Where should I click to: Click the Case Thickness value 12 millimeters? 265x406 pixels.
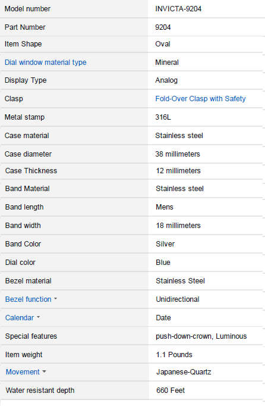(178, 171)
